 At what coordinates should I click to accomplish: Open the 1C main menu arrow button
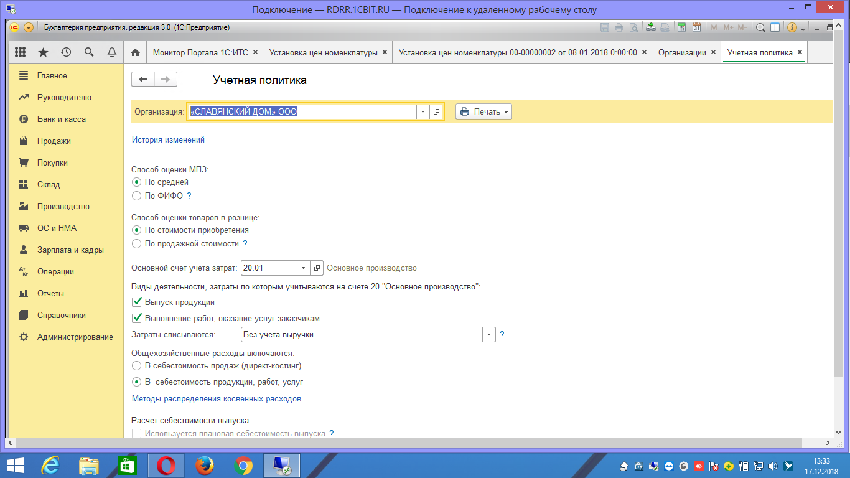pyautogui.click(x=29, y=27)
